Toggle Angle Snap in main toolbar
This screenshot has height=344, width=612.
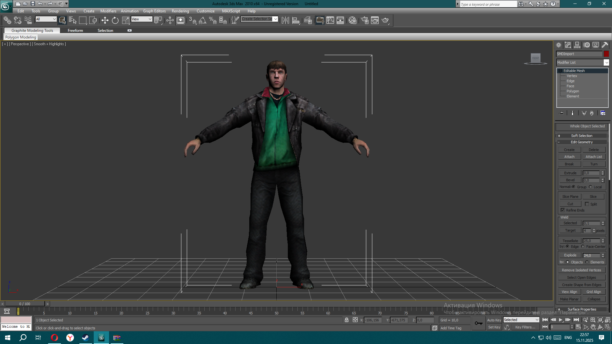coord(202,20)
